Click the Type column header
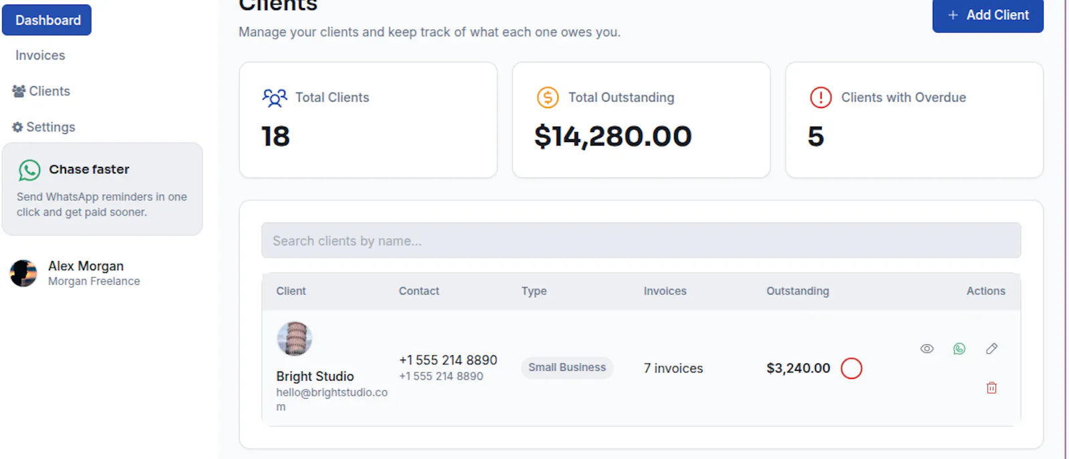The image size is (1069, 459). tap(534, 291)
